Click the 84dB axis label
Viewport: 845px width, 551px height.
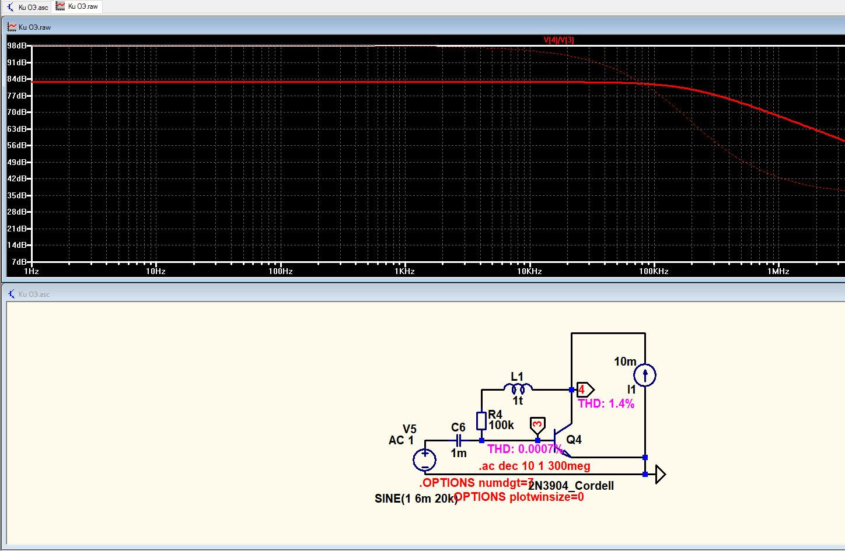click(16, 79)
